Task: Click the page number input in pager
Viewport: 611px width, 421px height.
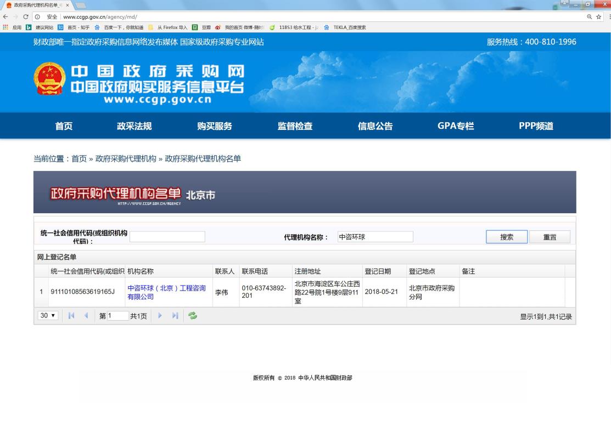Action: pos(117,316)
